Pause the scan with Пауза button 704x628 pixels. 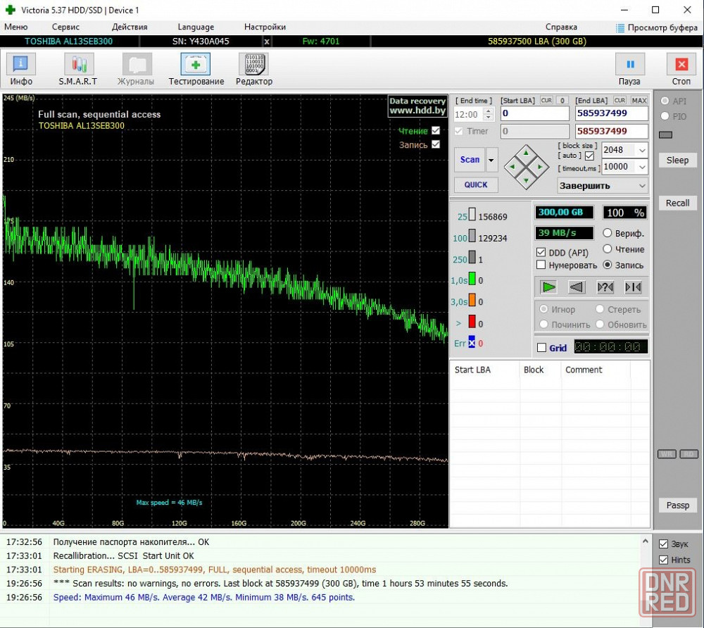(x=629, y=69)
